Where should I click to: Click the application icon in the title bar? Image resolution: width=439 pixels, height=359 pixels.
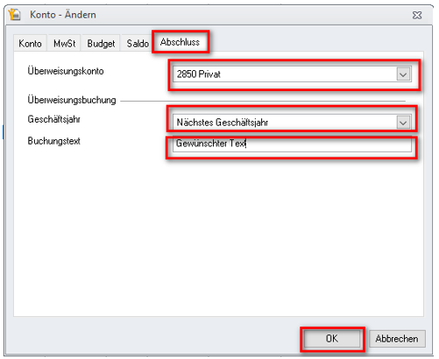15,14
